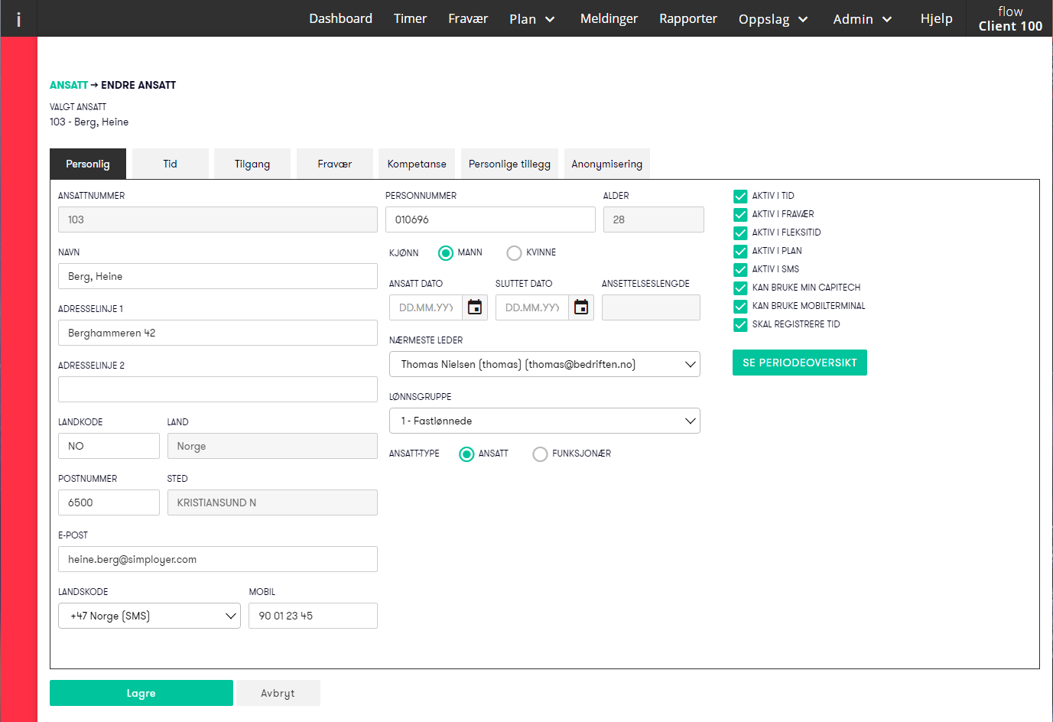
Task: Expand the Oppslag menu
Action: 773,19
